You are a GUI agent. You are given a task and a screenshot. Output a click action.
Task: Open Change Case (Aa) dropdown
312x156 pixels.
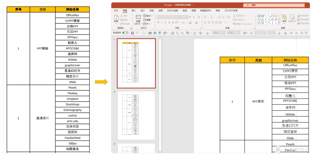pyautogui.click(x=183, y=23)
